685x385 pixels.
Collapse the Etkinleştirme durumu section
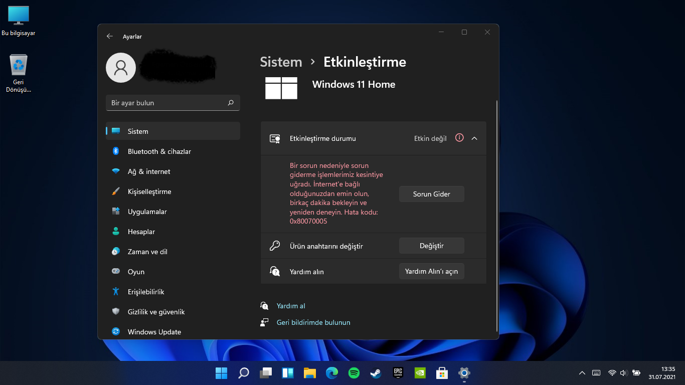[474, 138]
